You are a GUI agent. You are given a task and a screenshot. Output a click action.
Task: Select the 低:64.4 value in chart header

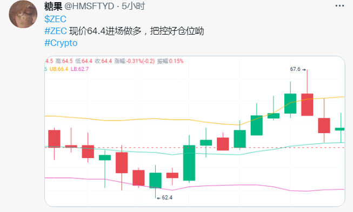point(84,61)
